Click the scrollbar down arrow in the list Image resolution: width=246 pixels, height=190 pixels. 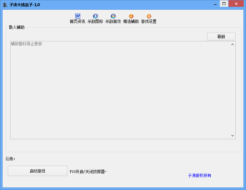click(232, 136)
